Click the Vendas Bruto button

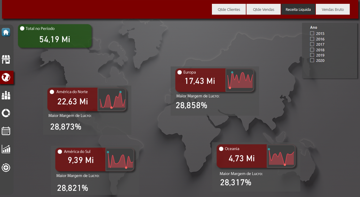[333, 9]
